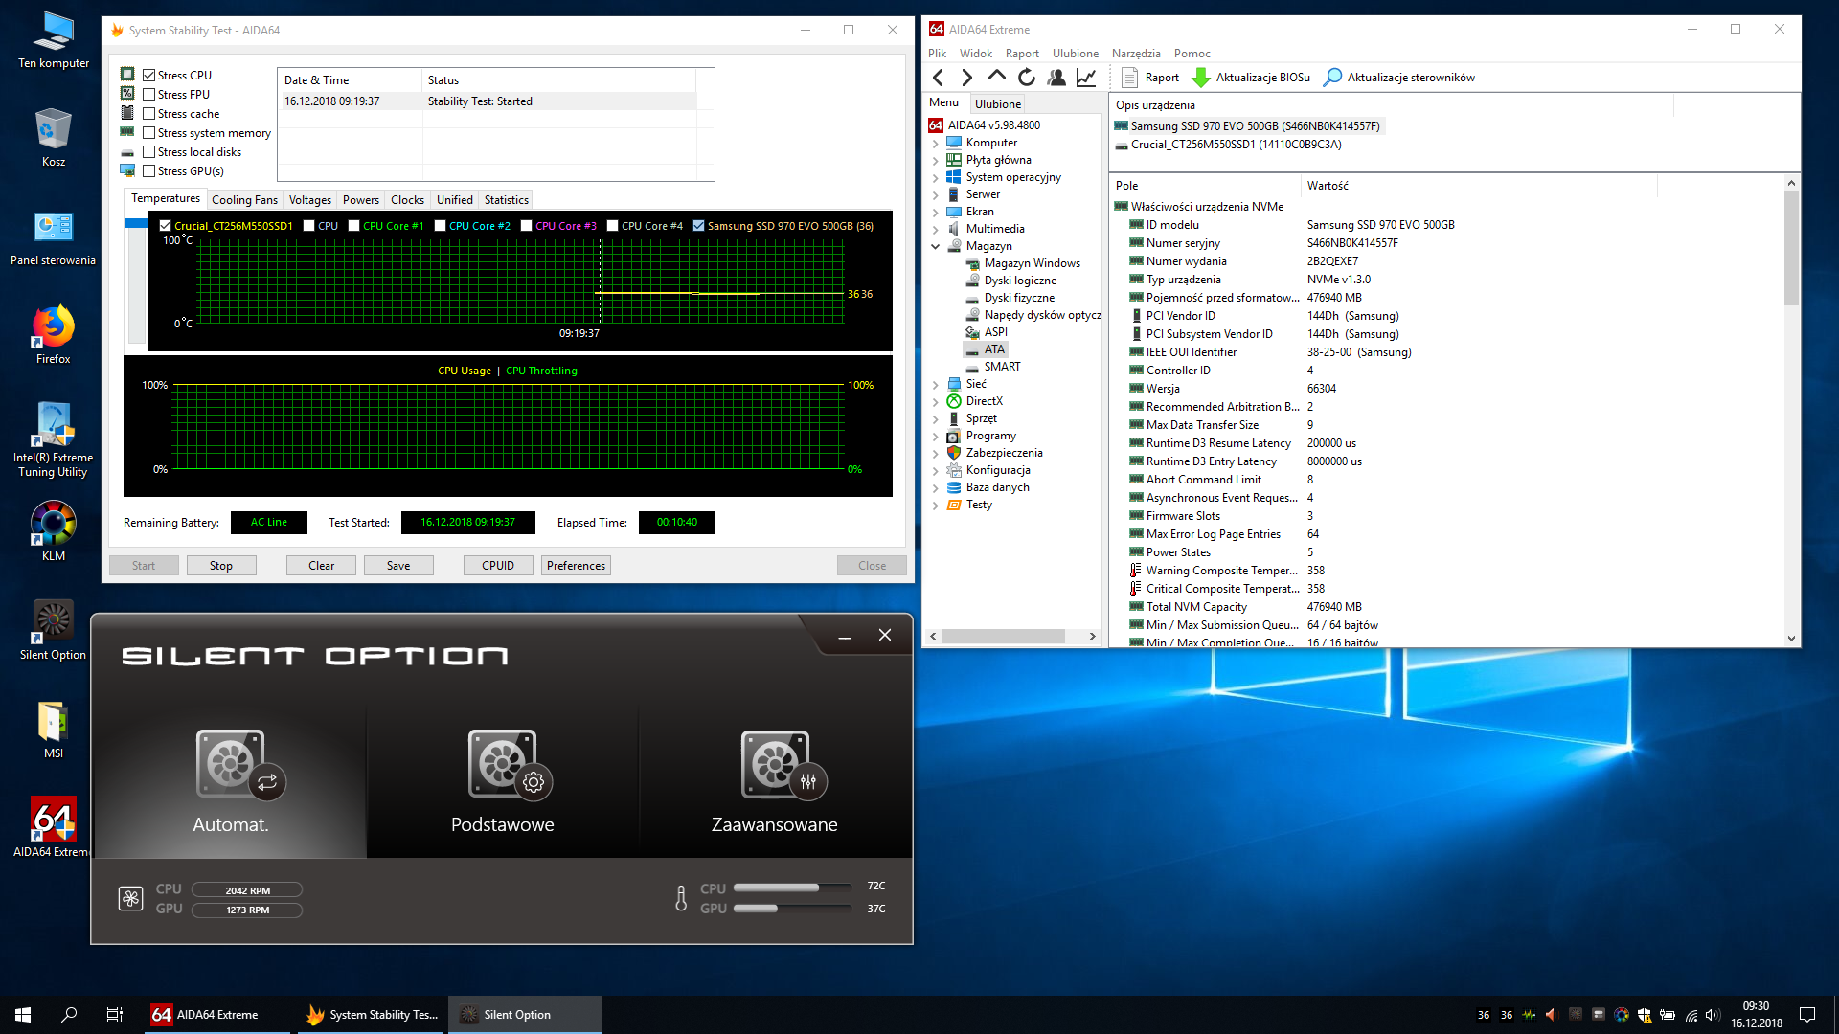Open taskbar search

tap(69, 1015)
